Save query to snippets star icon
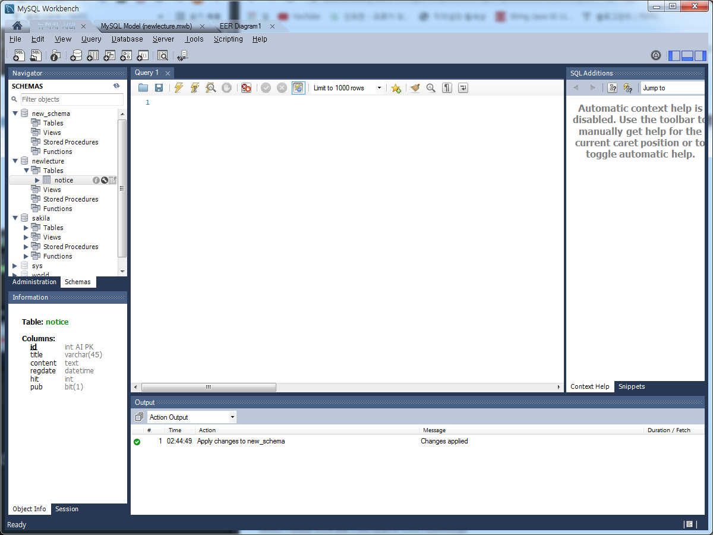713x535 pixels. (x=396, y=88)
